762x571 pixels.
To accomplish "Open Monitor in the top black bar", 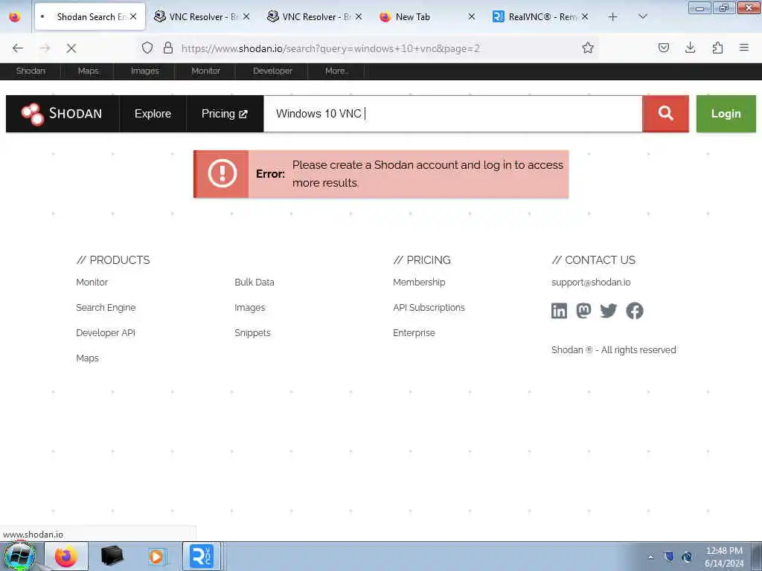I will pyautogui.click(x=205, y=71).
